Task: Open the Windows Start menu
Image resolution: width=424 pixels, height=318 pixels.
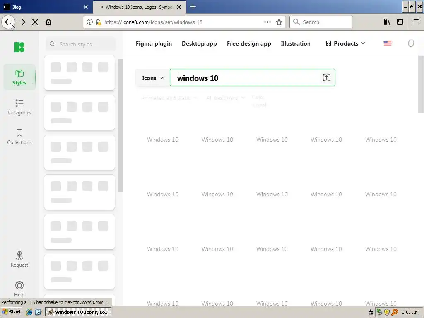Action: pos(11,312)
